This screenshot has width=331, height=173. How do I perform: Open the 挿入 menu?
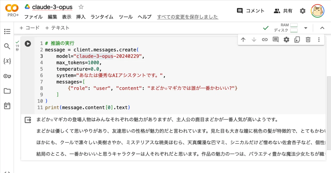(x=81, y=17)
